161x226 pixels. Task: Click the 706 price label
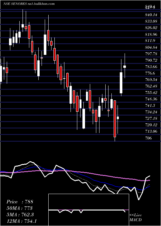148,138
